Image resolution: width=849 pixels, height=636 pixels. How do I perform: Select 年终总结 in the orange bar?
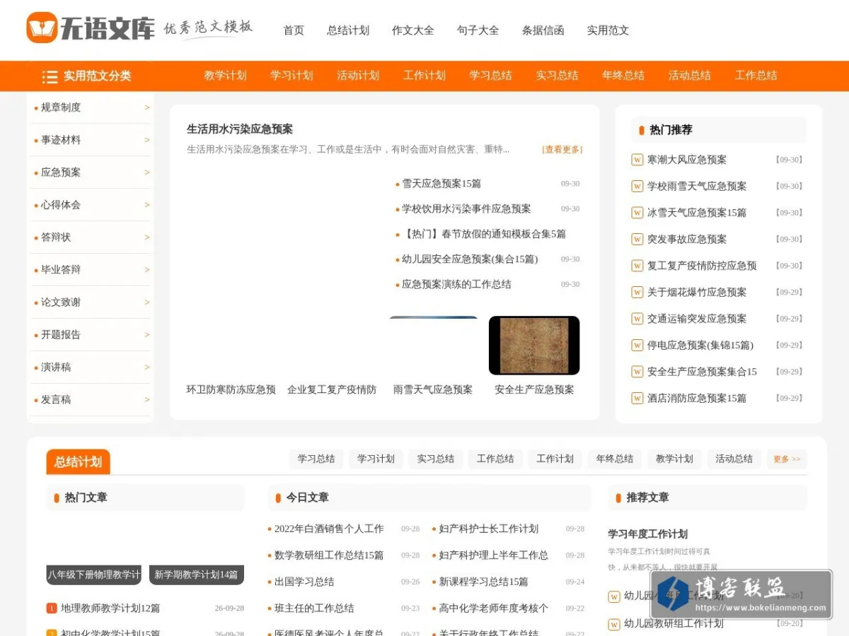point(623,76)
